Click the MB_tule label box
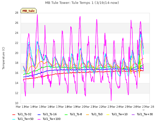The width and height of the screenshot is (165, 124). [x=29, y=11]
